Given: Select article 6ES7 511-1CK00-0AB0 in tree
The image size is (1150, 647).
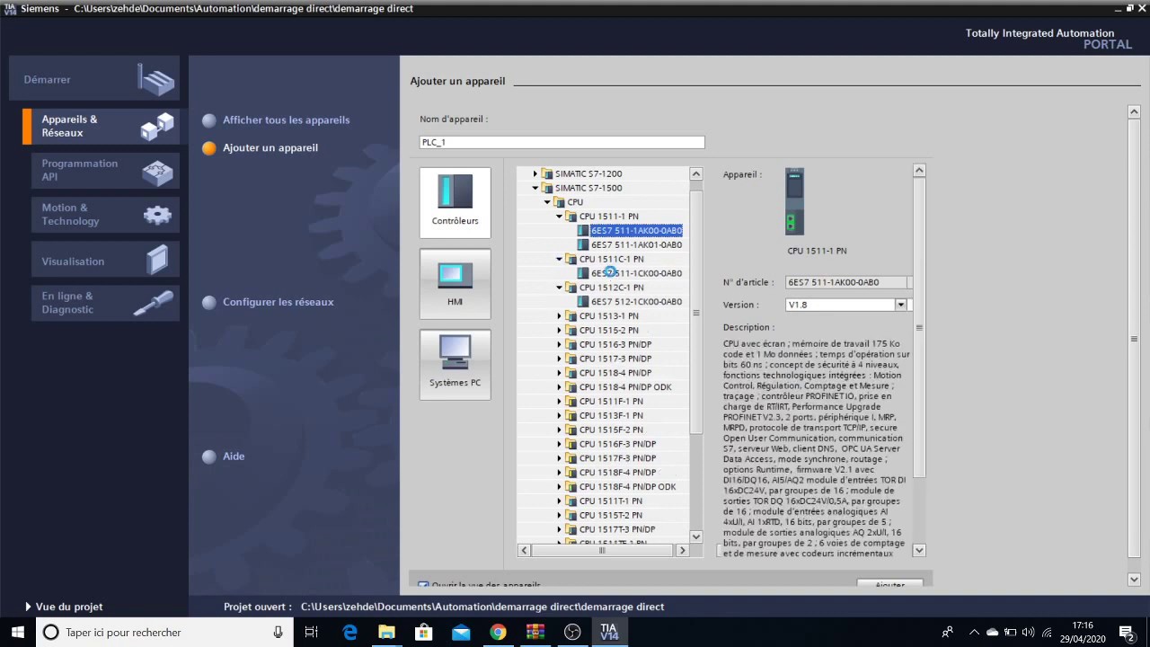Looking at the screenshot, I should pyautogui.click(x=636, y=273).
